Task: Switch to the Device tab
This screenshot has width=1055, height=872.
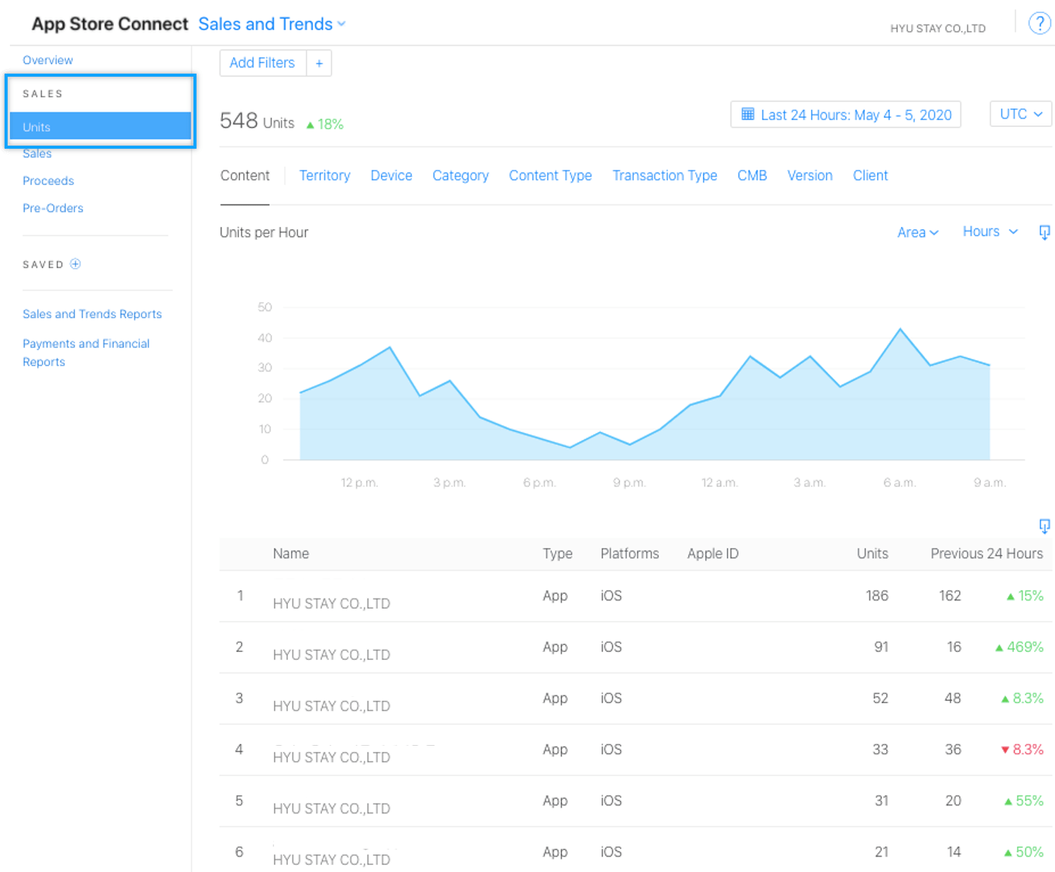Action: (x=391, y=176)
